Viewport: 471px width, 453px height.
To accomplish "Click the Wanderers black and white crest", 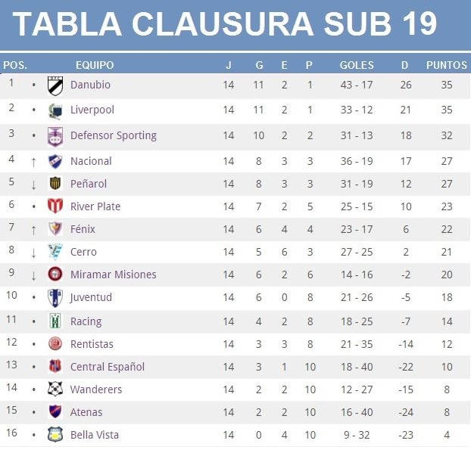I will (x=55, y=389).
